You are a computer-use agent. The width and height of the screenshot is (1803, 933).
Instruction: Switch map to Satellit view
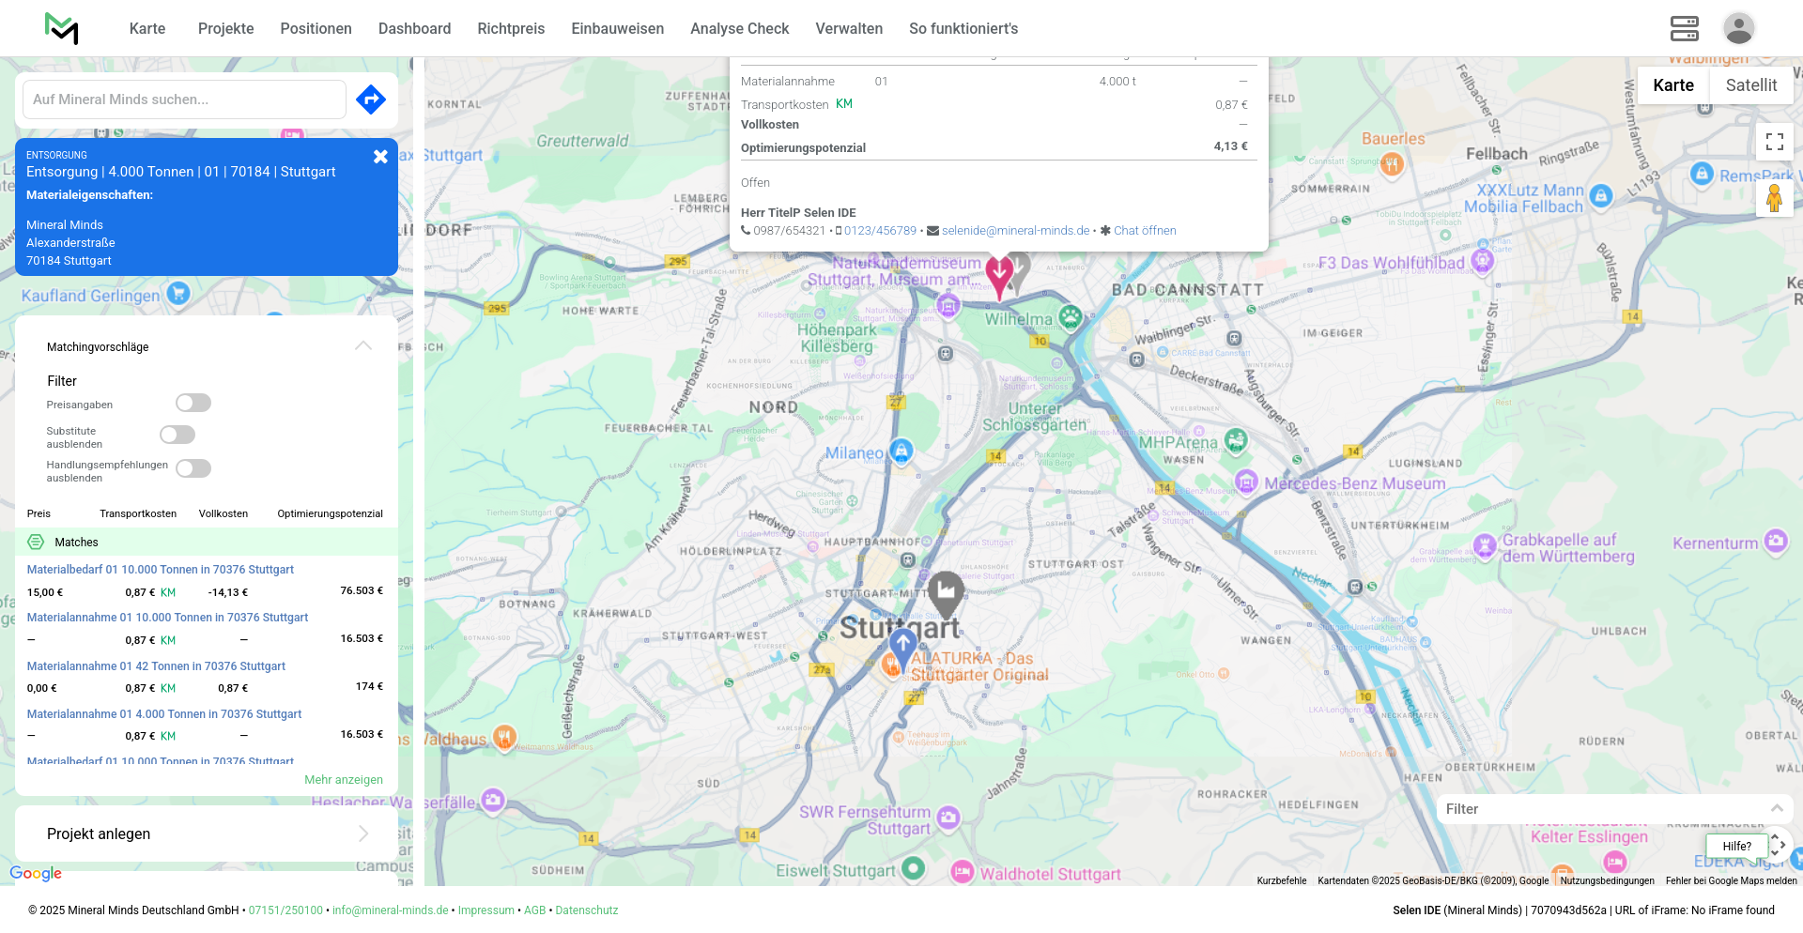(x=1750, y=85)
